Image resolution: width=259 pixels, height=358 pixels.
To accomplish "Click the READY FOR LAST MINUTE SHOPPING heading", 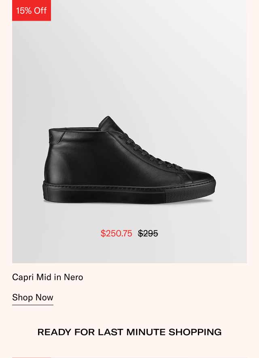I will click(129, 332).
